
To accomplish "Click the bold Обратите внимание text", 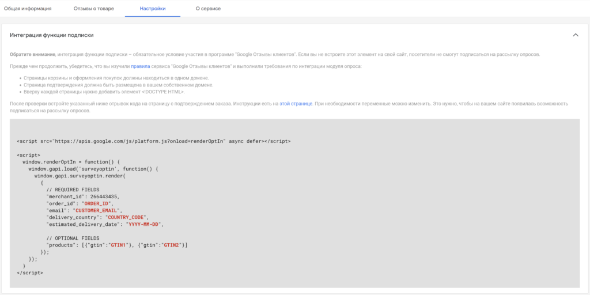I will point(32,54).
